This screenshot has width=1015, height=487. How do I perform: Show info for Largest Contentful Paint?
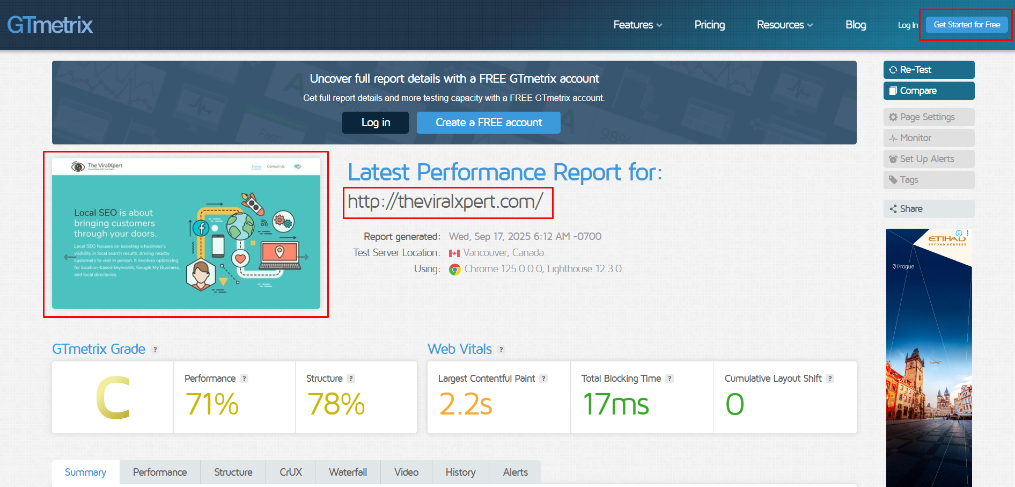pos(543,379)
